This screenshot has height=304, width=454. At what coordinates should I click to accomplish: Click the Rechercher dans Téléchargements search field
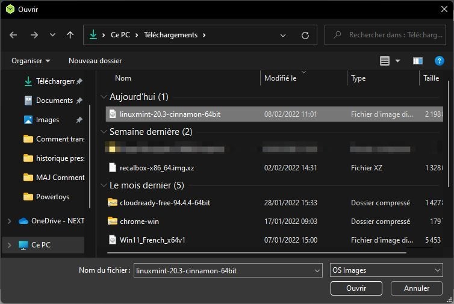point(385,35)
